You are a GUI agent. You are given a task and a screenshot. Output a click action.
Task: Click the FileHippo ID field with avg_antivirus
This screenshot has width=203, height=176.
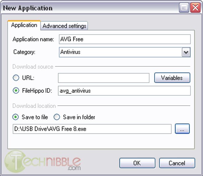tap(124, 91)
